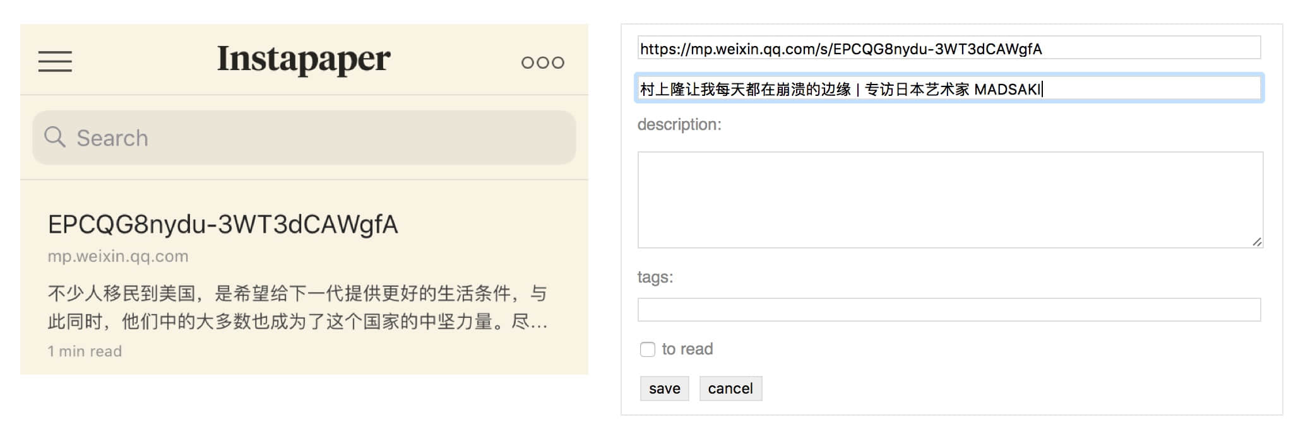Screen dimensions: 1303x439
Task: Click the "description:" label
Action: pyautogui.click(x=679, y=124)
